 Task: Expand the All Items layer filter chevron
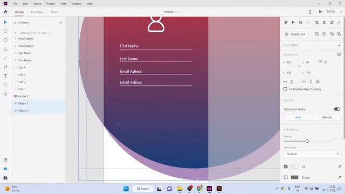click(x=61, y=23)
